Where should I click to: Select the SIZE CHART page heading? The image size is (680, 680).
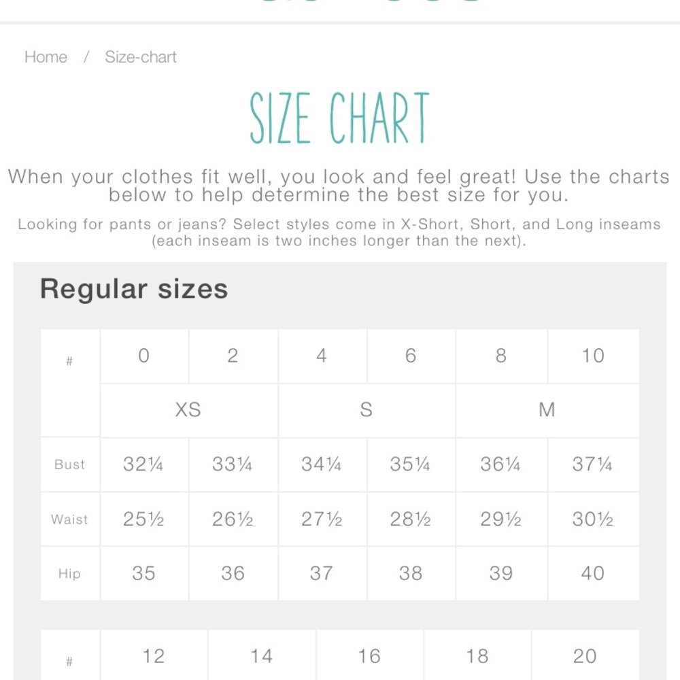tap(339, 118)
